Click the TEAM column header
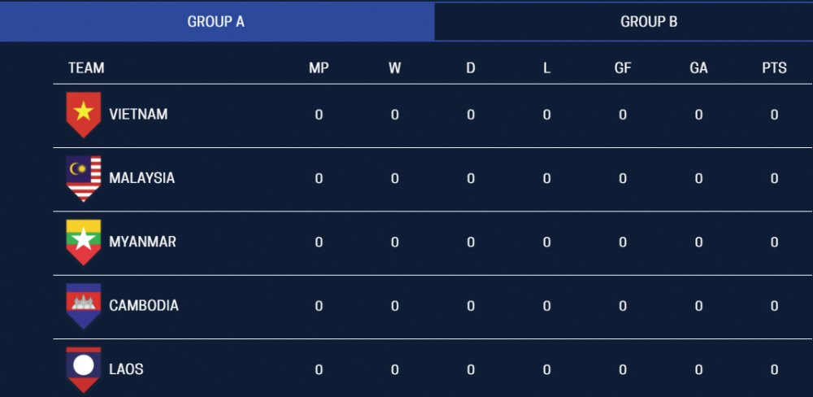The height and width of the screenshot is (397, 813). click(86, 68)
